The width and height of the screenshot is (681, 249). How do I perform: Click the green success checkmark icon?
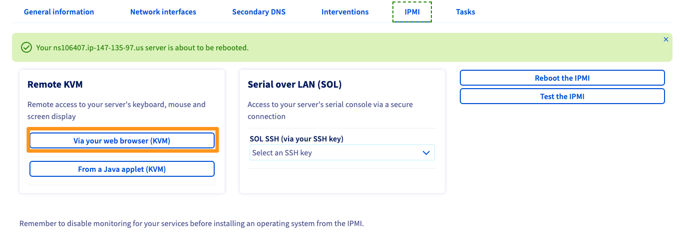tap(26, 48)
